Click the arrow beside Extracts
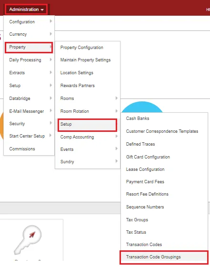The image size is (210, 267). pos(51,72)
